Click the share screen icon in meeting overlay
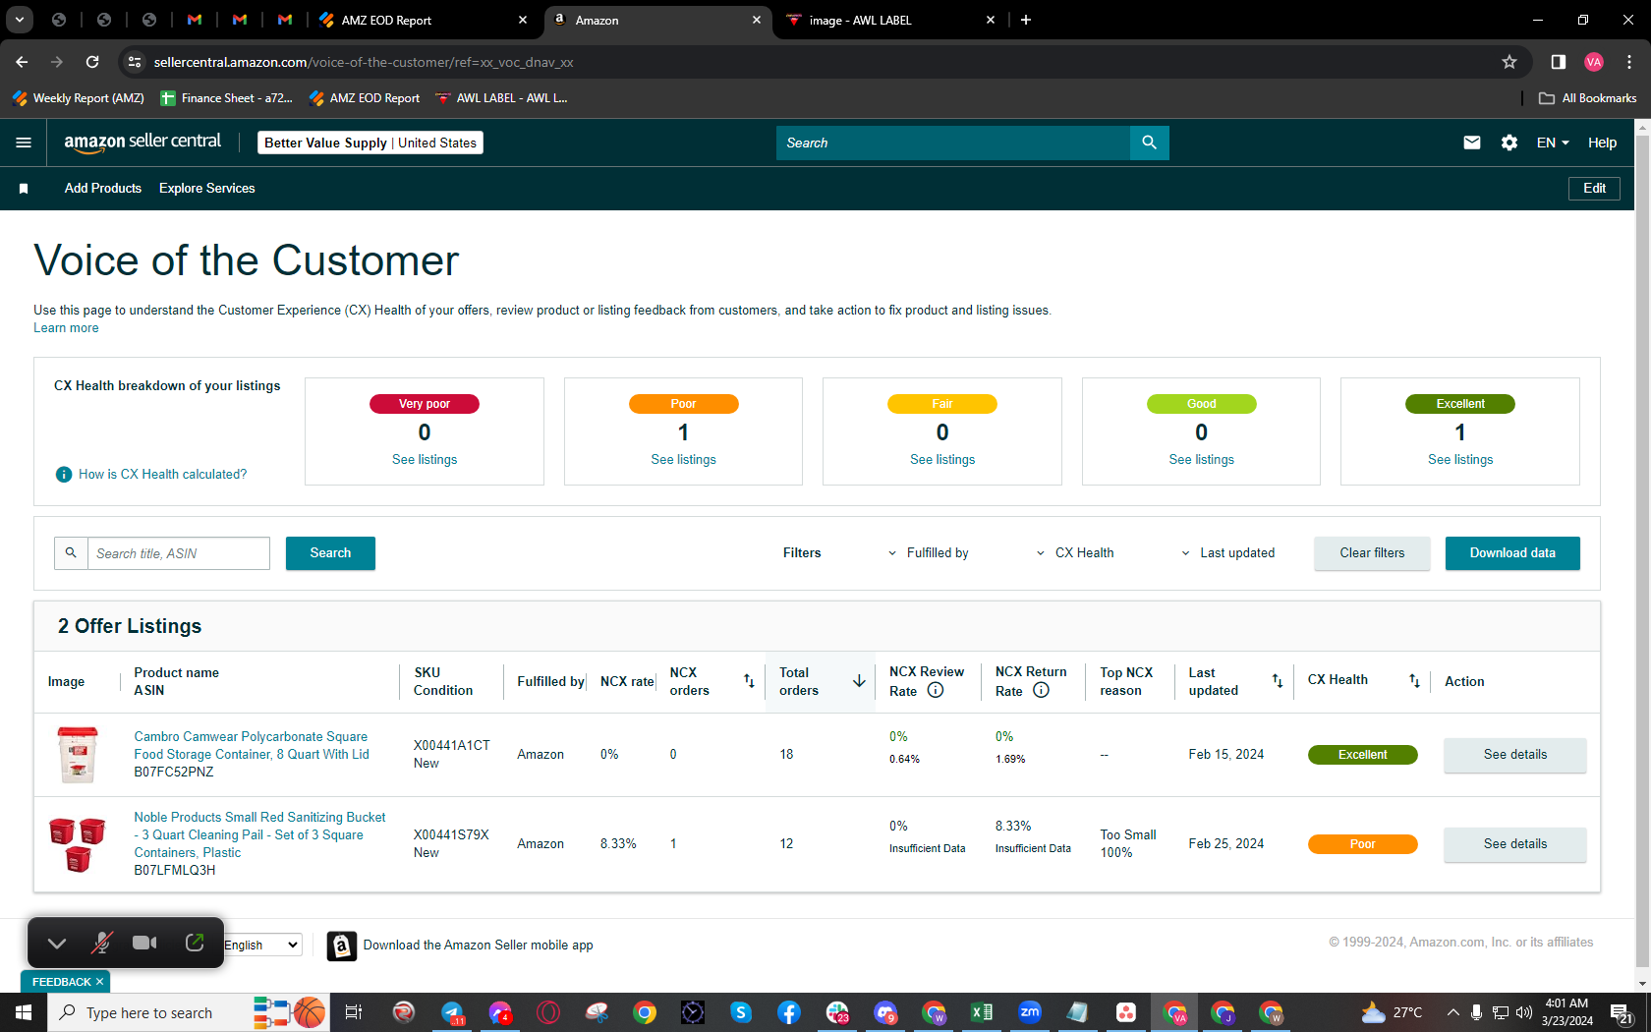Image resolution: width=1651 pixels, height=1032 pixels. tap(195, 943)
